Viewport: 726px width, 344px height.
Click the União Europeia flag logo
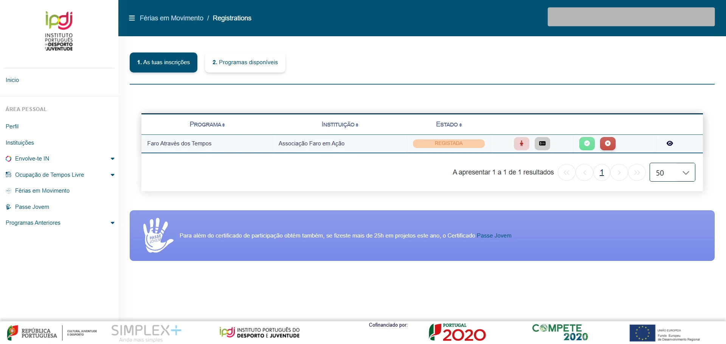point(665,333)
